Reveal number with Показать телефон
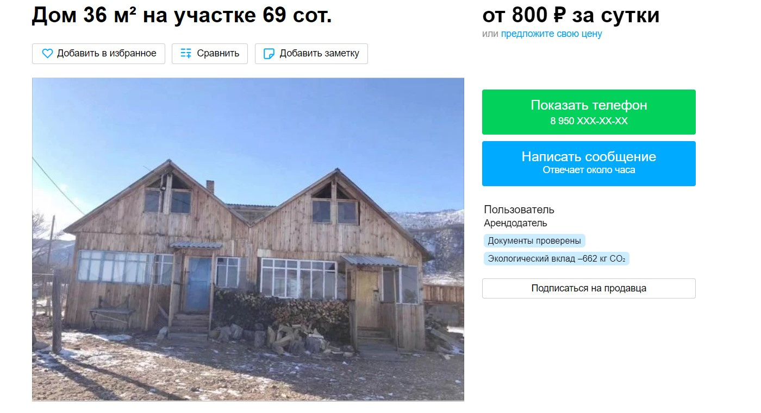The height and width of the screenshot is (413, 761). coord(589,105)
